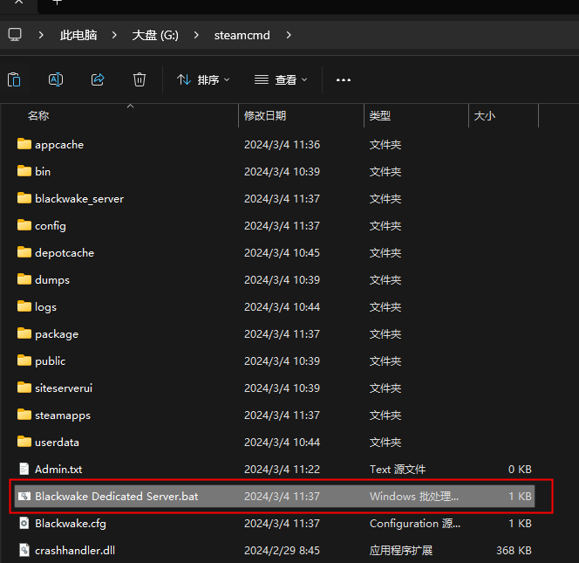Image resolution: width=579 pixels, height=563 pixels.
Task: Click the Configuration 源 type cell
Action: click(415, 524)
